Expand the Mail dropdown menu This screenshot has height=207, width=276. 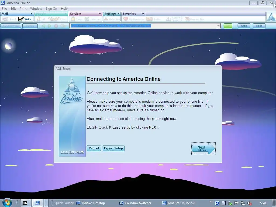pyautogui.click(x=32, y=14)
